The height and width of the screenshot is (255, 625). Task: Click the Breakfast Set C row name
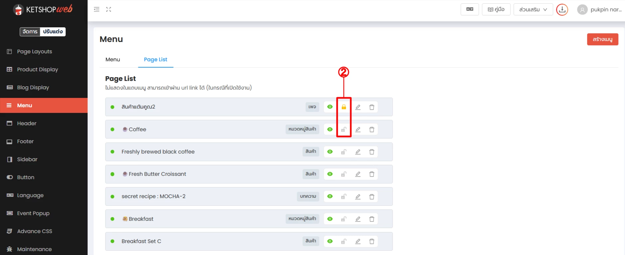[141, 241]
